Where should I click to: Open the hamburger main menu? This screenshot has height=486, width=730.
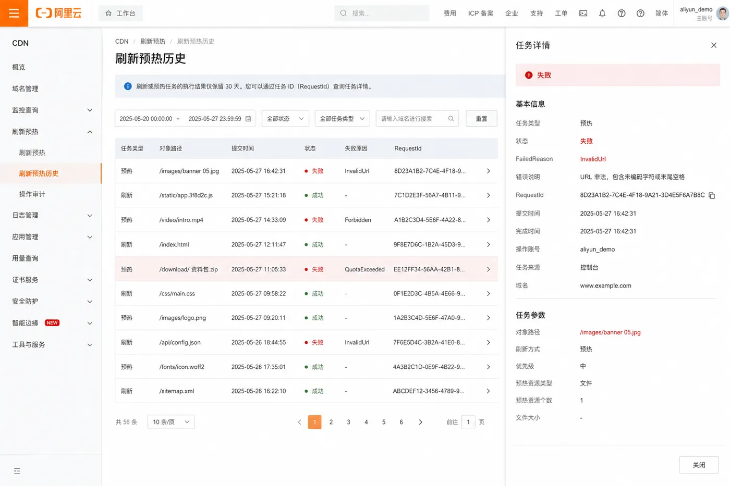14,13
